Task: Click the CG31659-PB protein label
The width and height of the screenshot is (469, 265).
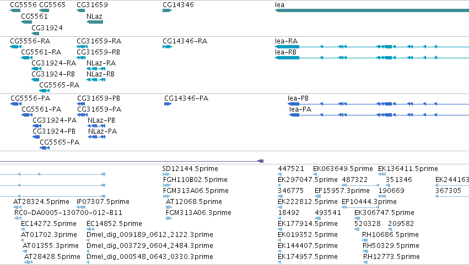Action: click(x=99, y=98)
